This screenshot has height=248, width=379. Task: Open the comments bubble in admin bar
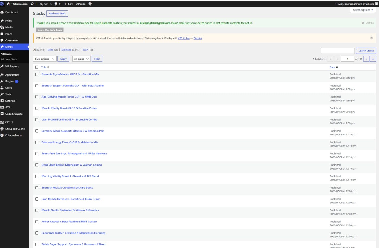click(56, 4)
